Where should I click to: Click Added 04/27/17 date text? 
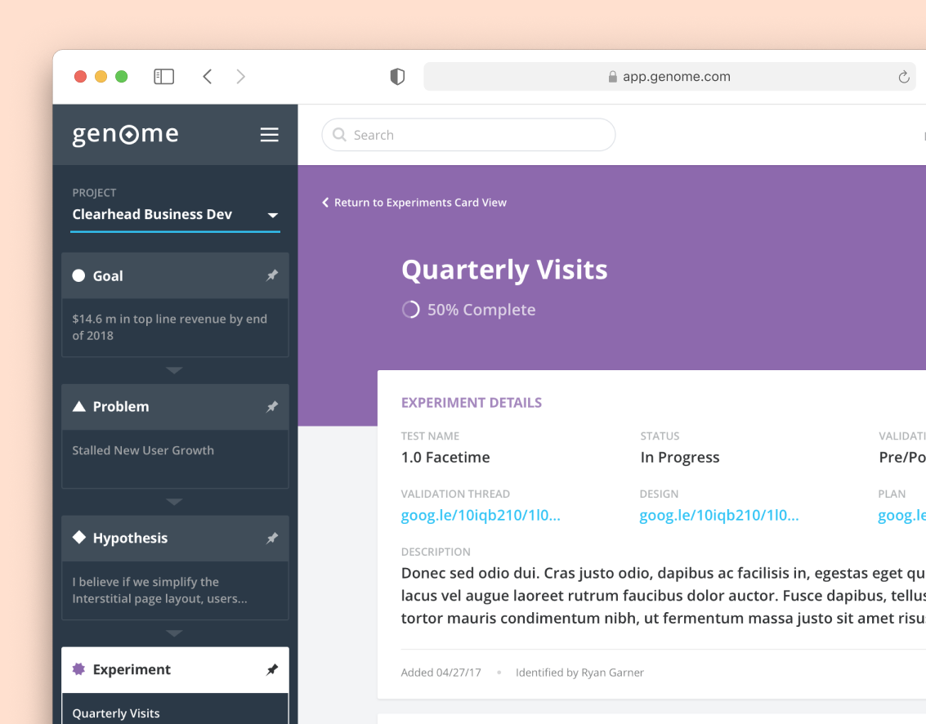coord(441,673)
